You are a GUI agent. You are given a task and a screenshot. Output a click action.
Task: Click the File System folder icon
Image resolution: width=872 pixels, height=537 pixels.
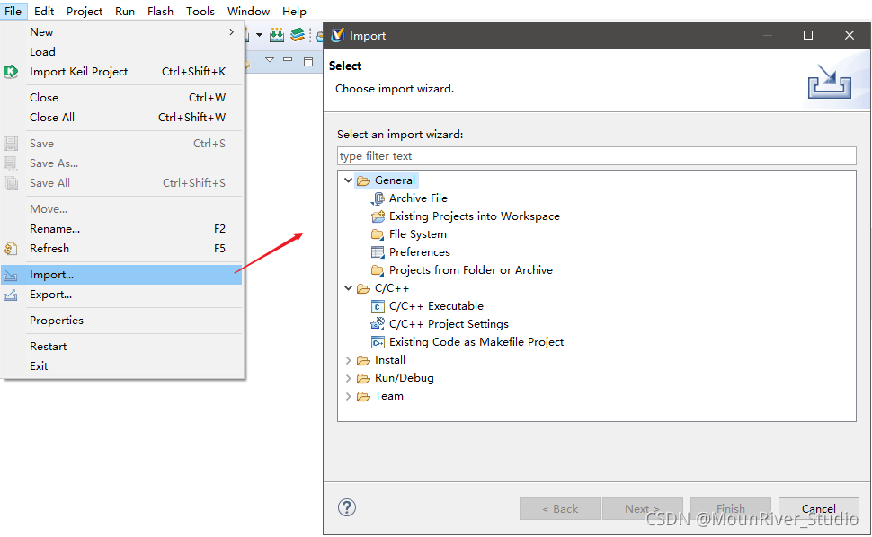pyautogui.click(x=378, y=234)
